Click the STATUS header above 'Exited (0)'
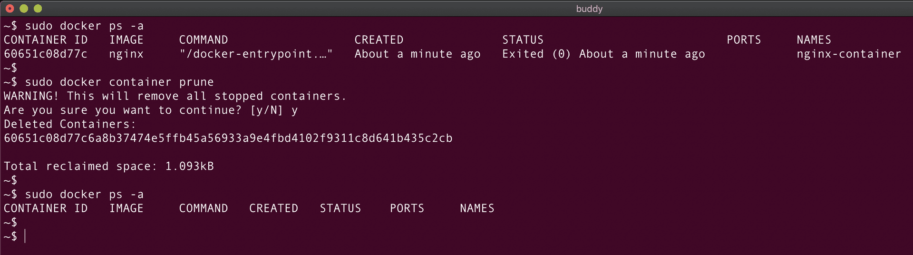Image resolution: width=913 pixels, height=255 pixels. coord(523,40)
